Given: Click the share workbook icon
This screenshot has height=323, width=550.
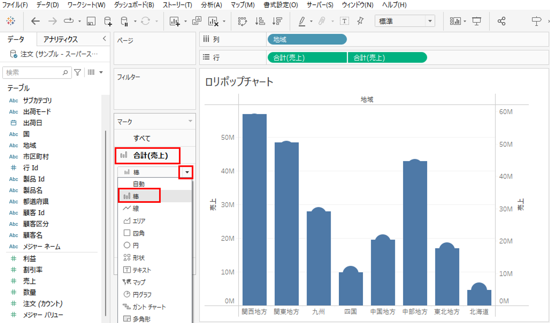Looking at the screenshot, I should click(x=502, y=21).
